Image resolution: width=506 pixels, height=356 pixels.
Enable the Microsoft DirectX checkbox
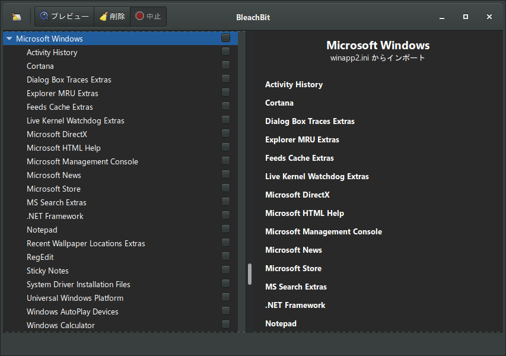tap(225, 133)
